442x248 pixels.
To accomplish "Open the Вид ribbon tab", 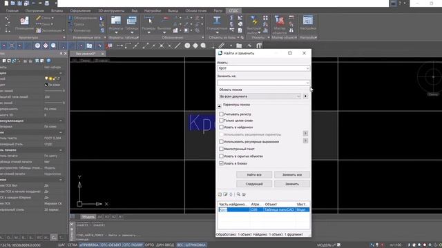I will click(x=135, y=11).
